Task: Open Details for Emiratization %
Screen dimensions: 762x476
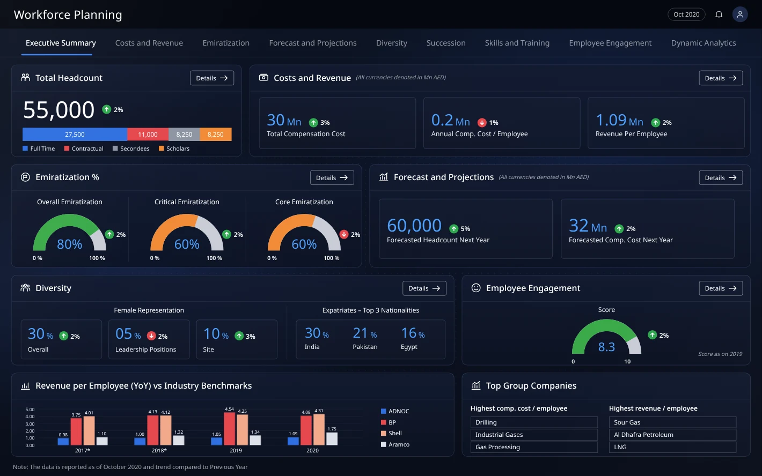Action: click(x=332, y=177)
